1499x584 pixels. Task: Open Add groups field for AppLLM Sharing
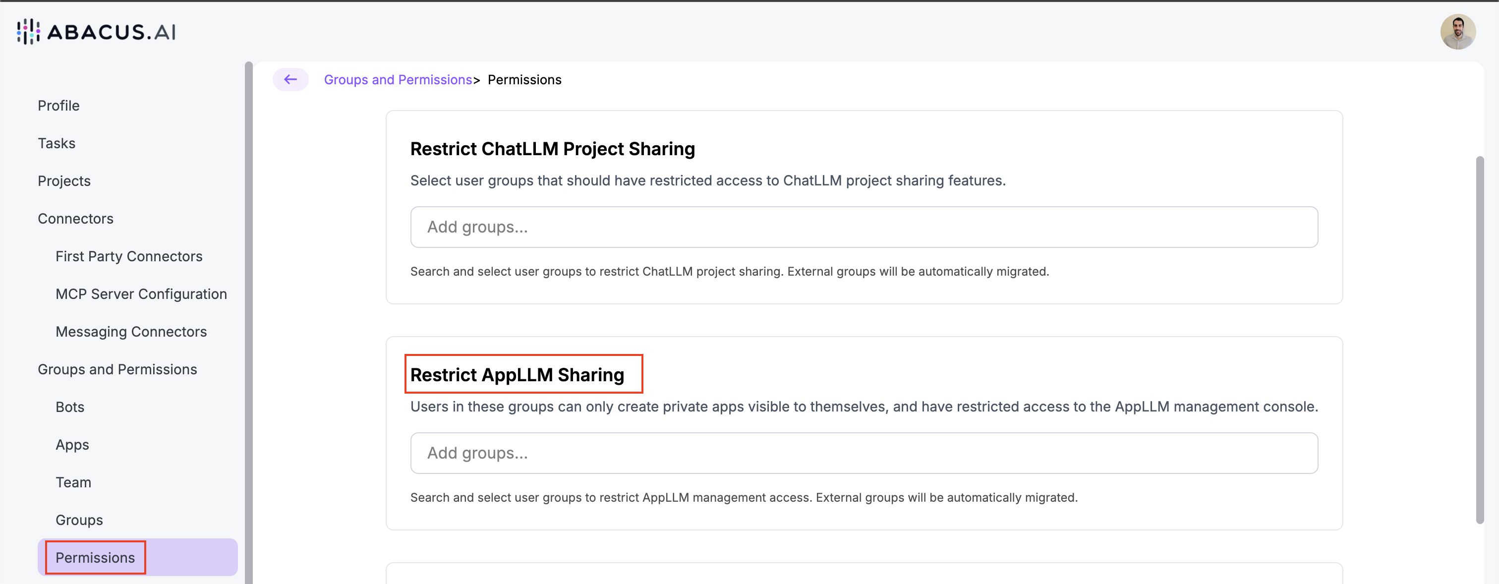pyautogui.click(x=864, y=453)
